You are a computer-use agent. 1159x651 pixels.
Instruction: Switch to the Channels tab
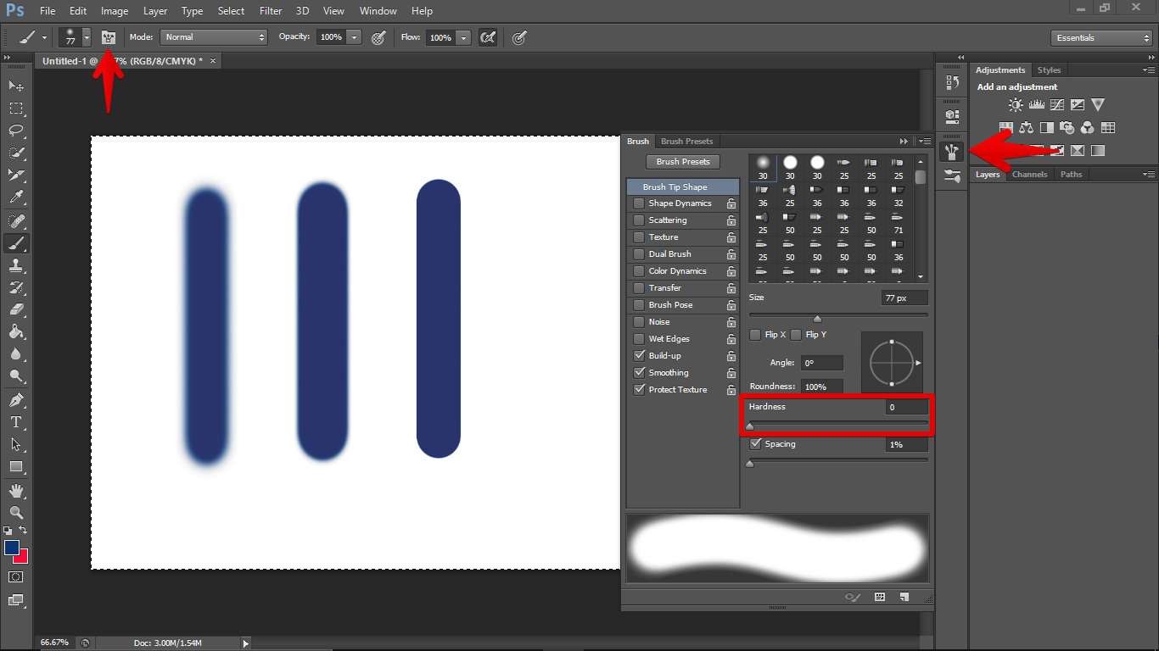tap(1029, 175)
